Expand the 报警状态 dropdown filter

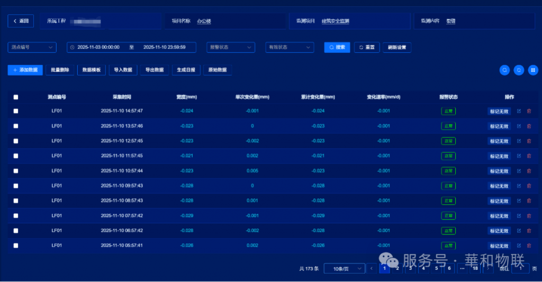[x=231, y=47]
